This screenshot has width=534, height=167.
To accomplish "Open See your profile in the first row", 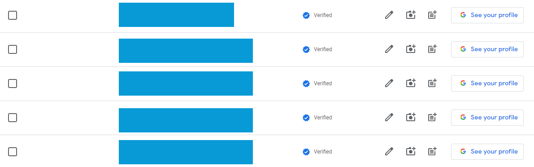I will point(487,15).
